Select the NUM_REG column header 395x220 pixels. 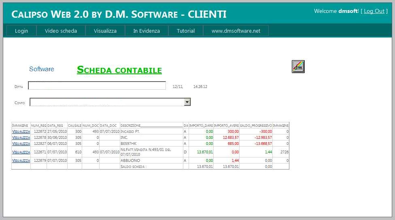(x=38, y=125)
